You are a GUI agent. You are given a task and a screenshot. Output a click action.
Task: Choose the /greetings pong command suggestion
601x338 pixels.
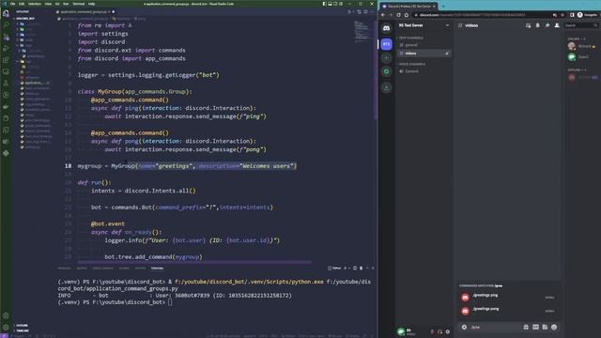(x=508, y=311)
